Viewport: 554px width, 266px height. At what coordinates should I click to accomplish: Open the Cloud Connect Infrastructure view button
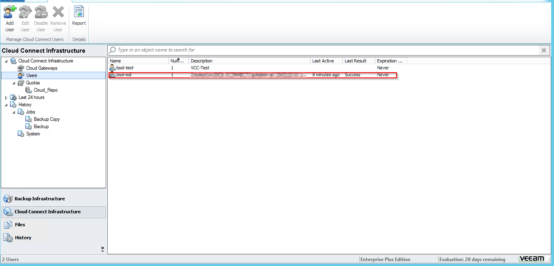tap(53, 212)
